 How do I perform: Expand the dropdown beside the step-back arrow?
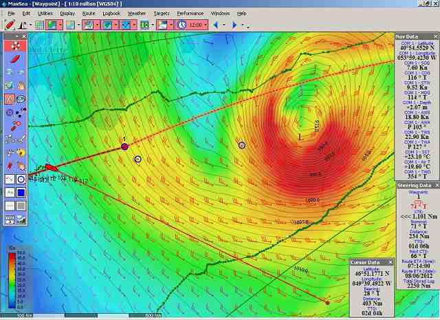(x=225, y=25)
